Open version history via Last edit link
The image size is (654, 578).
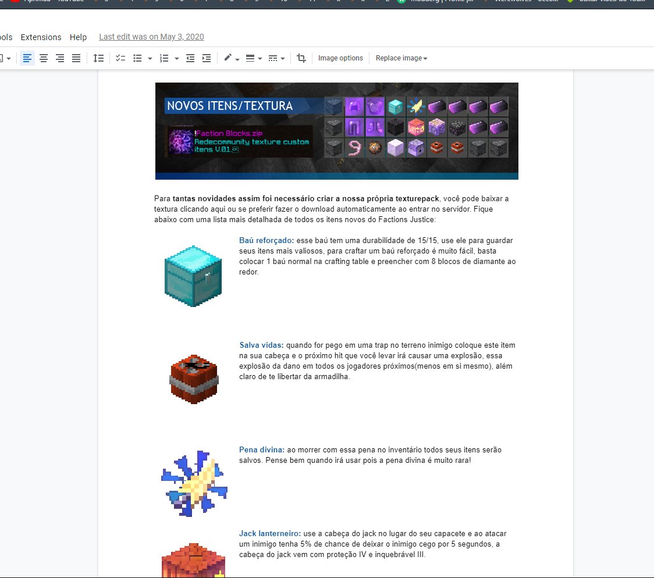(x=151, y=37)
